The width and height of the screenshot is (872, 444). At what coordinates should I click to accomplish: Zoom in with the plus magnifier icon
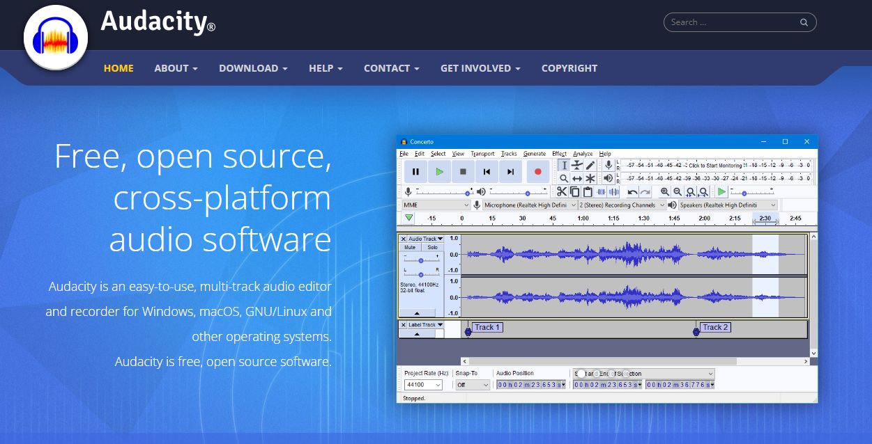(665, 191)
